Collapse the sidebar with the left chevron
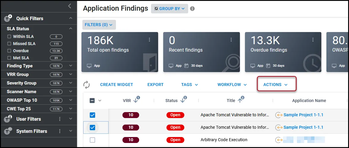349x148 pixels. pos(70,6)
